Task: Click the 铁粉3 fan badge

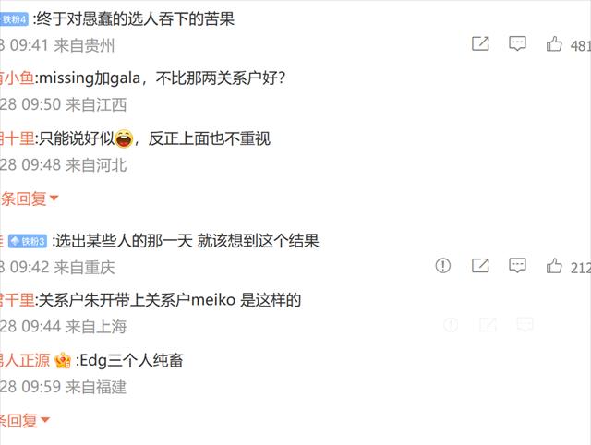Action: coord(28,241)
